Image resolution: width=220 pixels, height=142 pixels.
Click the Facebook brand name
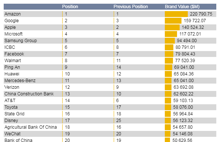[14, 54]
